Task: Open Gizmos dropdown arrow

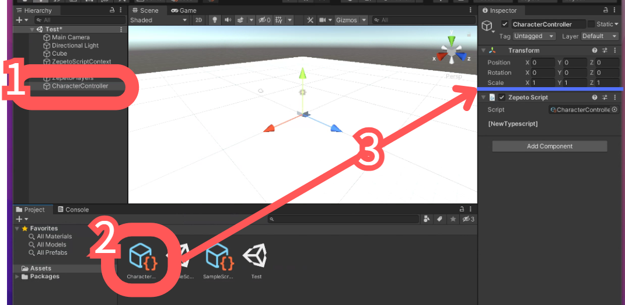Action: coord(364,20)
